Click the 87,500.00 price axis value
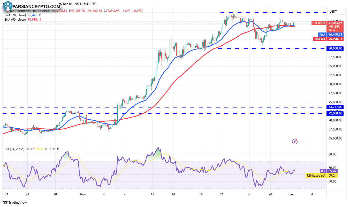Viewport: 349px width, 207px height. point(336,57)
